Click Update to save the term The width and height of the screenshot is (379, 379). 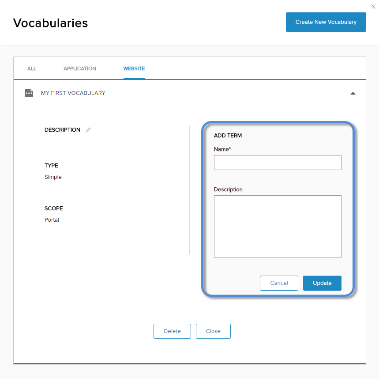click(322, 283)
